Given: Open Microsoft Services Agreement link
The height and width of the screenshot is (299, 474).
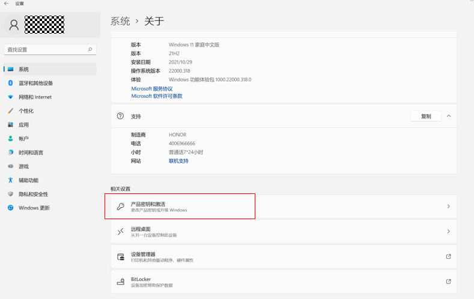Looking at the screenshot, I should tap(152, 88).
